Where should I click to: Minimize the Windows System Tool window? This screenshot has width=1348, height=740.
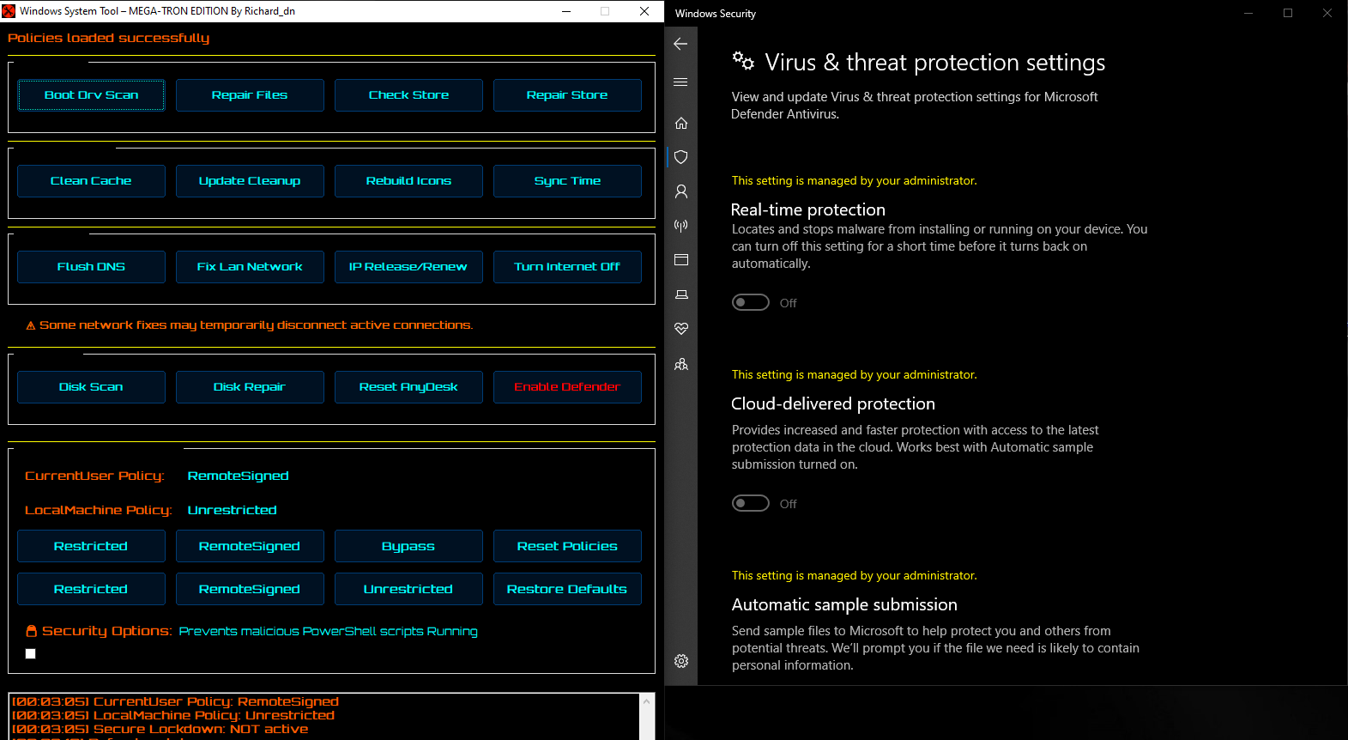pyautogui.click(x=566, y=11)
